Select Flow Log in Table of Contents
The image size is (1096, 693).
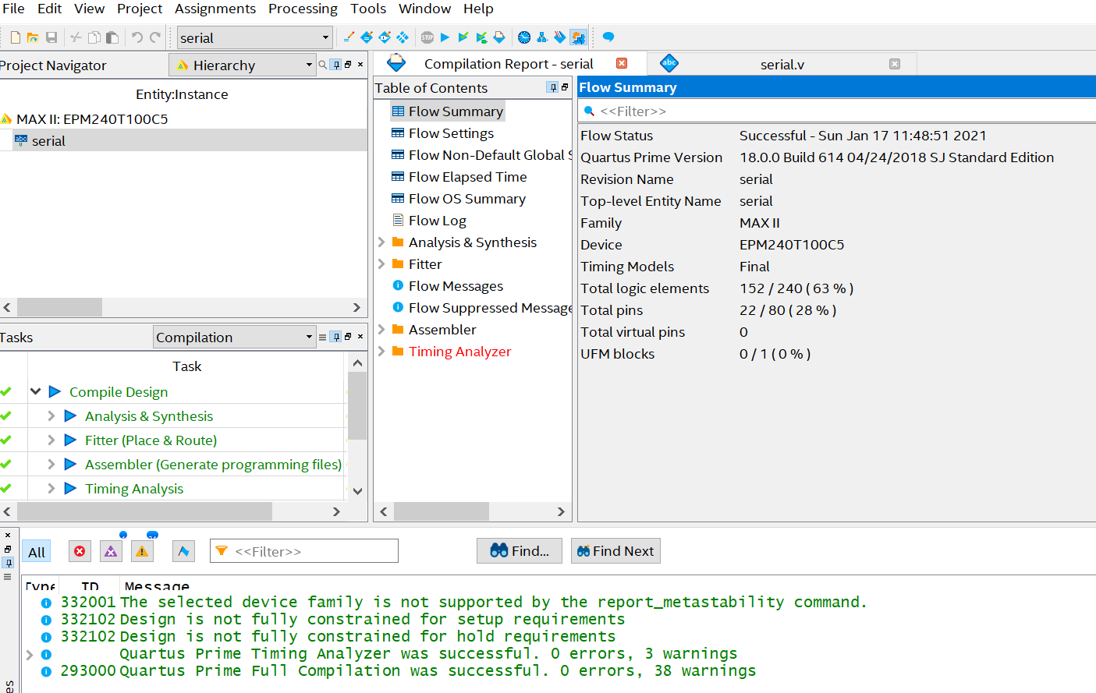(x=437, y=221)
